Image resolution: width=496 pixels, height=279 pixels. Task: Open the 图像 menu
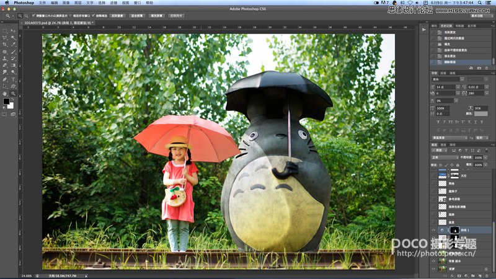(x=66, y=2)
